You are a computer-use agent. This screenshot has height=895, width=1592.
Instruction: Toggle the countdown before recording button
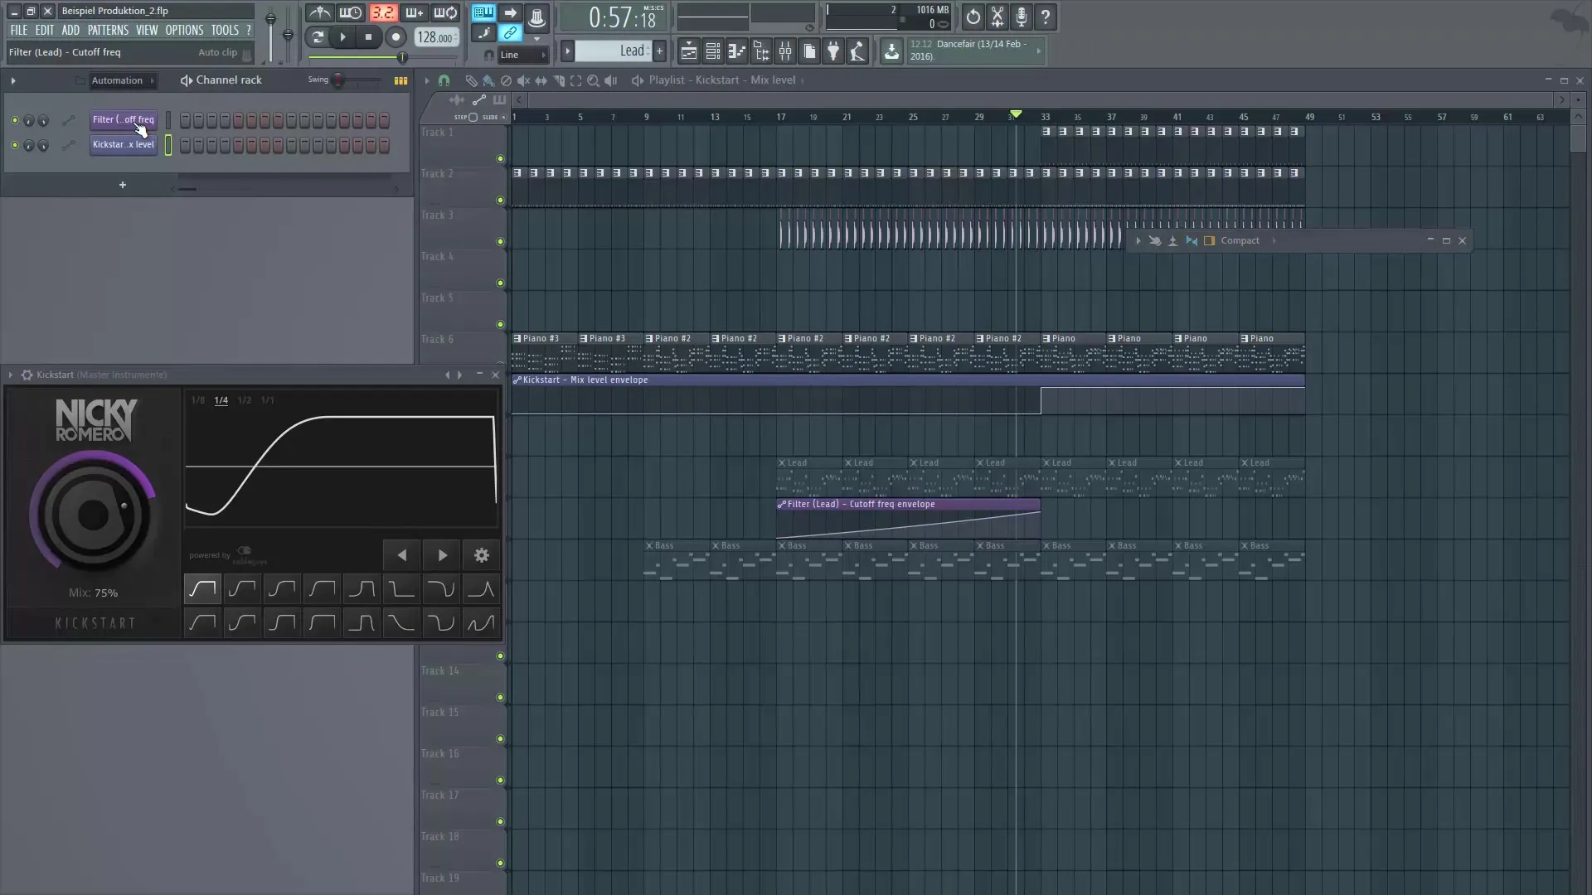[382, 13]
